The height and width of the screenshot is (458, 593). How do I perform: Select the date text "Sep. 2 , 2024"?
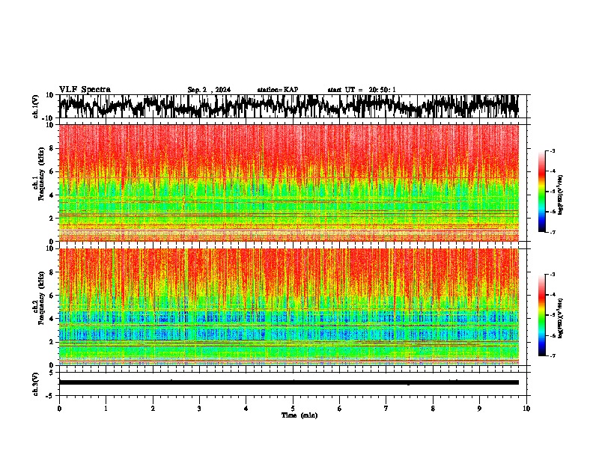tap(209, 90)
